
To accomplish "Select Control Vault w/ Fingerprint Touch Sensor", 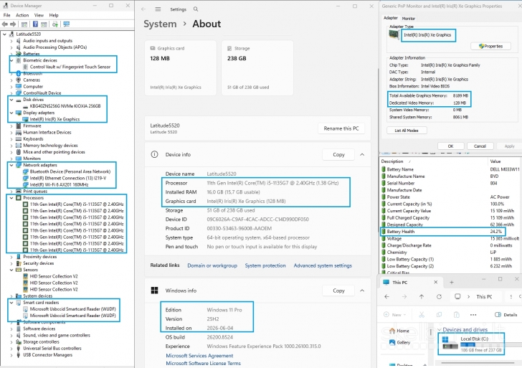I will click(70, 67).
